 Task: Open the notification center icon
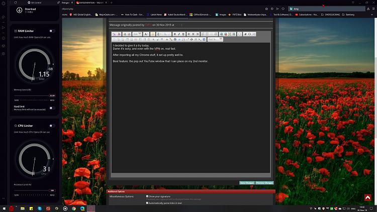coord(371,208)
